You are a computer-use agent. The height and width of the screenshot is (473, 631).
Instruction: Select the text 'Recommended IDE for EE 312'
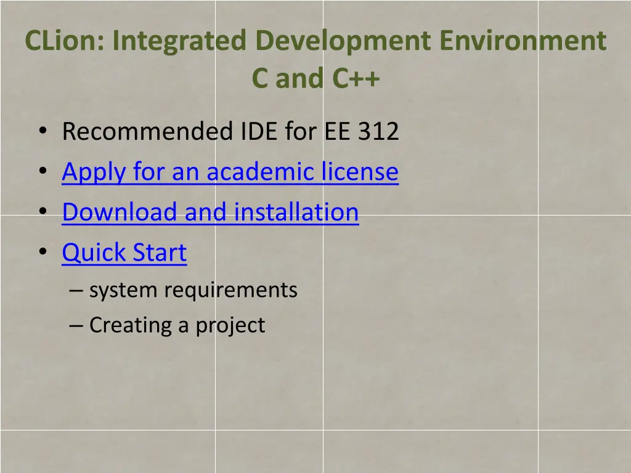(x=230, y=131)
